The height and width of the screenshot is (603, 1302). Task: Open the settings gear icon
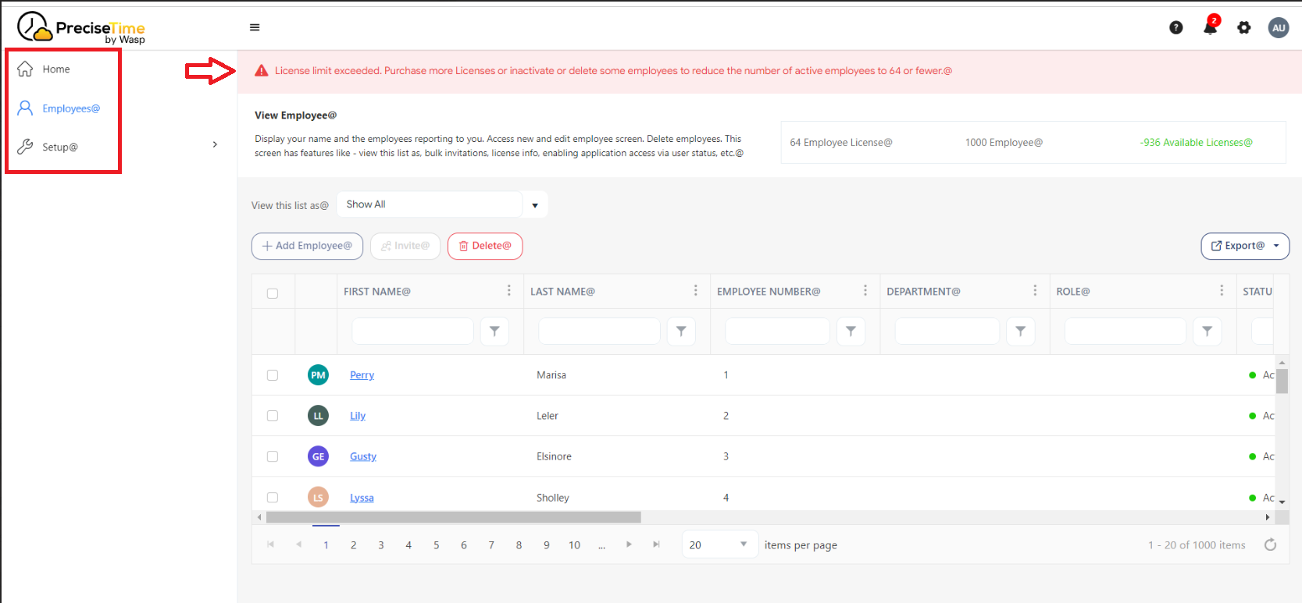coord(1244,28)
